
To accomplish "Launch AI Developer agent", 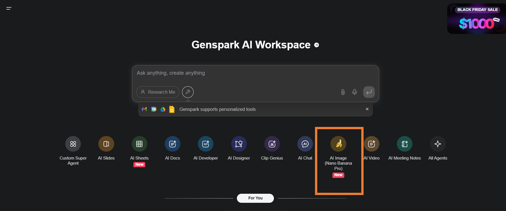I will tap(206, 144).
